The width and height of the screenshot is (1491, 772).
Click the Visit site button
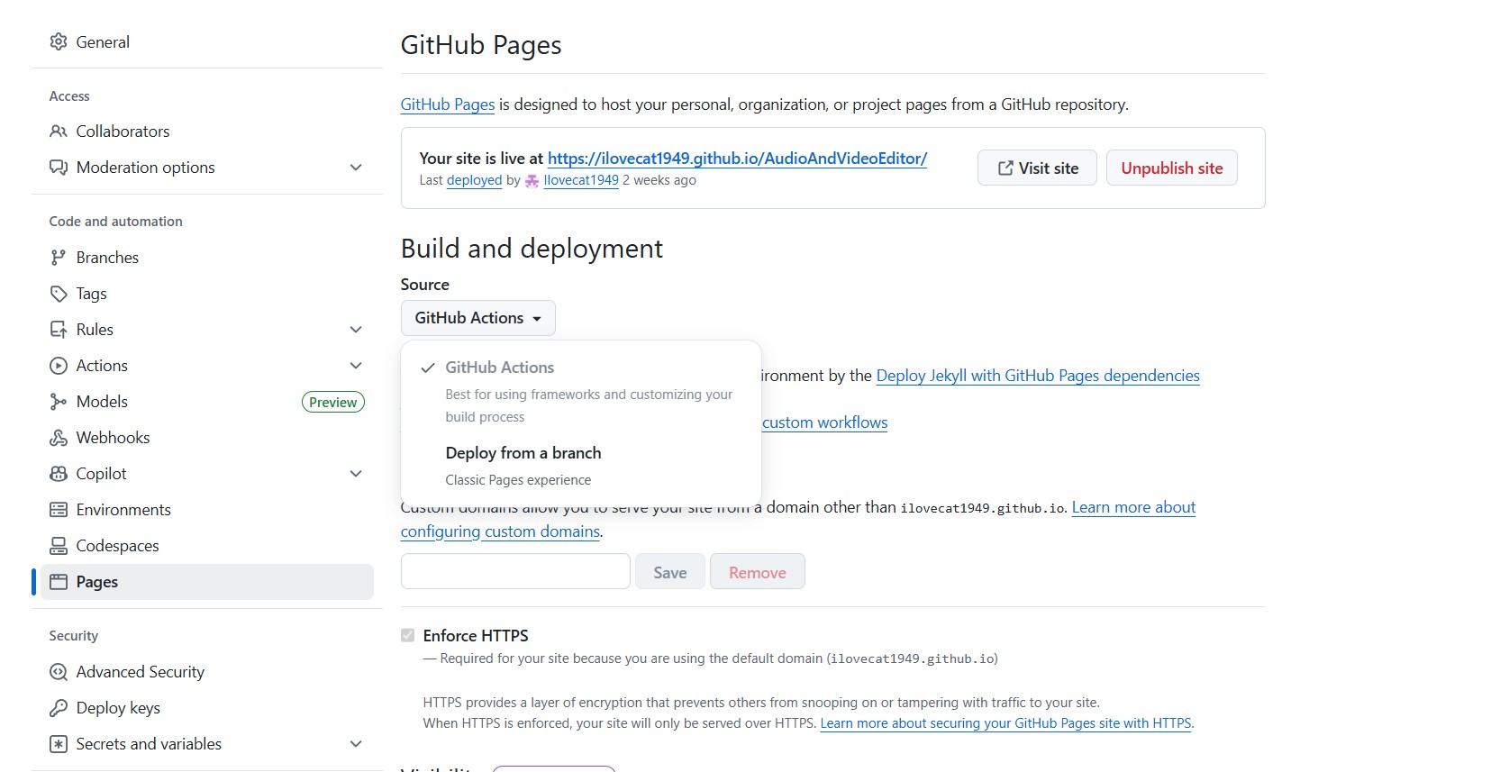[1037, 168]
